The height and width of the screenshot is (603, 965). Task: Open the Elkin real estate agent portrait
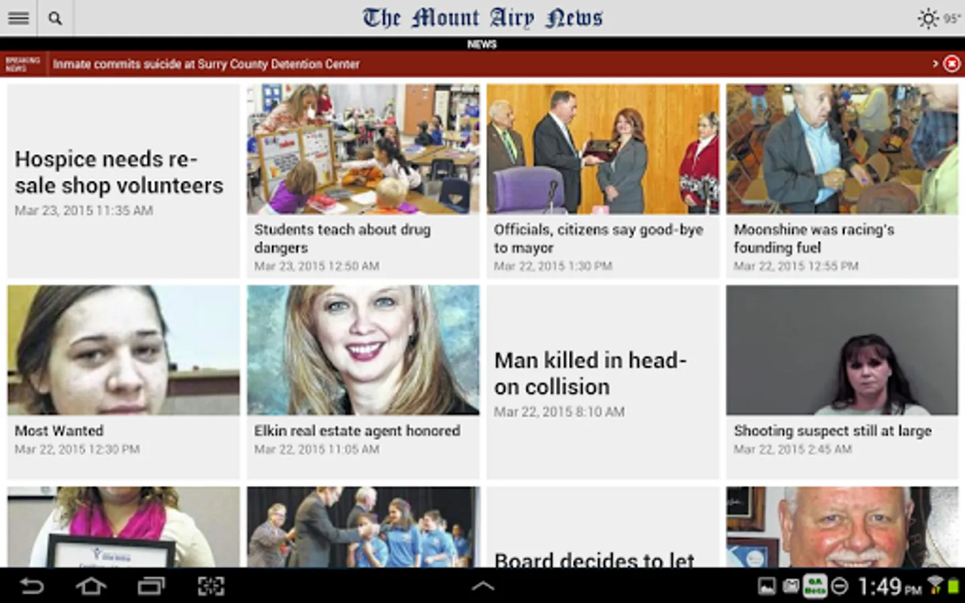point(363,350)
